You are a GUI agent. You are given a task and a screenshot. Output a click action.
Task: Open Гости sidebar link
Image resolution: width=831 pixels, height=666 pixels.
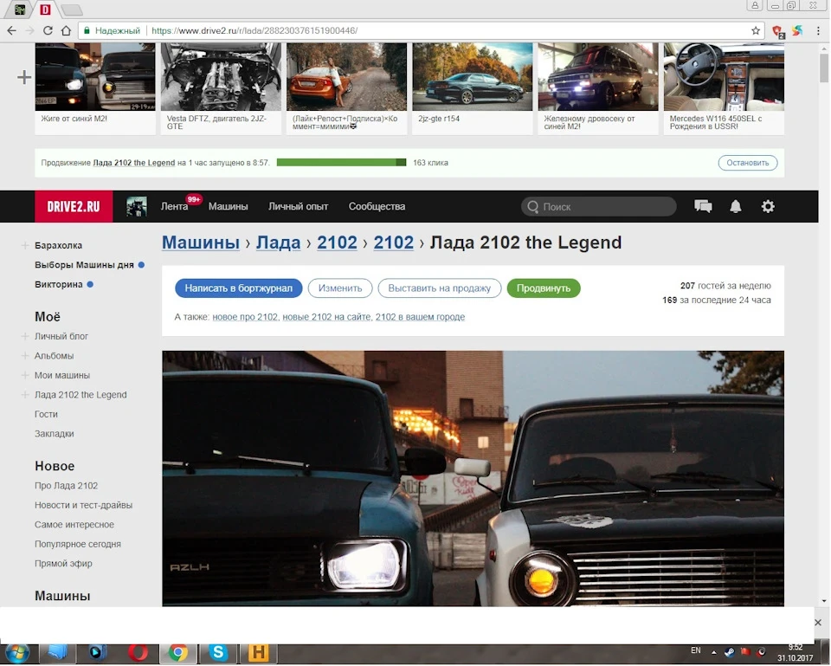point(46,414)
